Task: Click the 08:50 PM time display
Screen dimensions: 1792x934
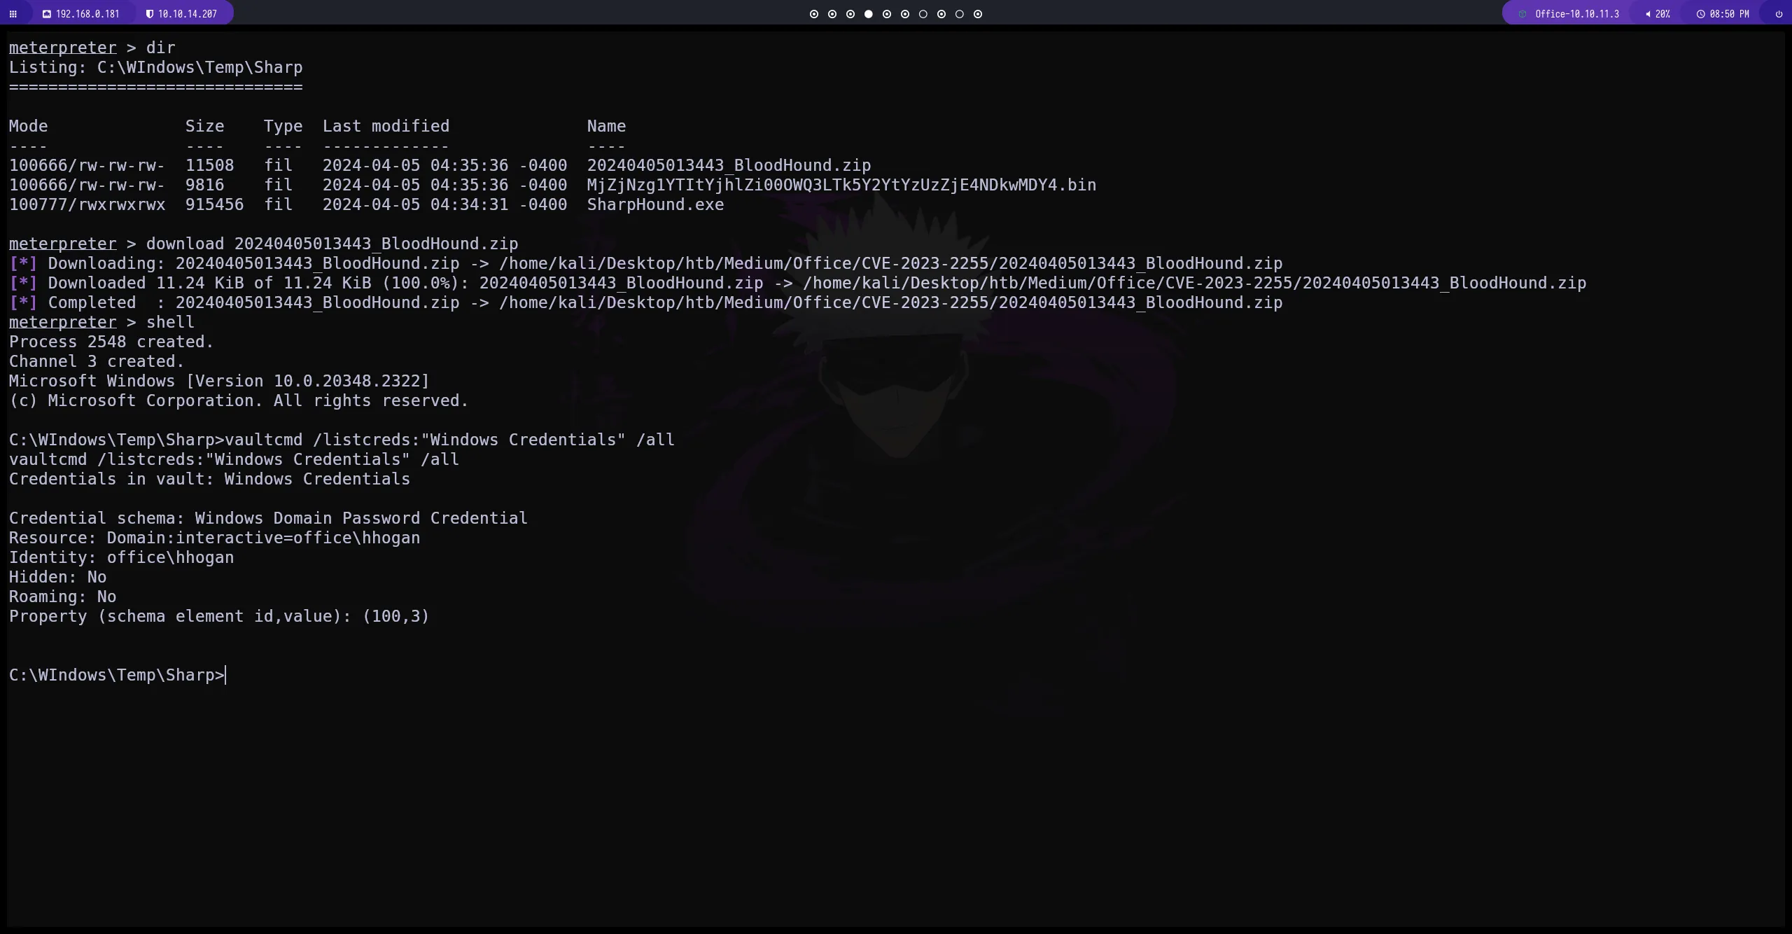Action: (x=1729, y=14)
